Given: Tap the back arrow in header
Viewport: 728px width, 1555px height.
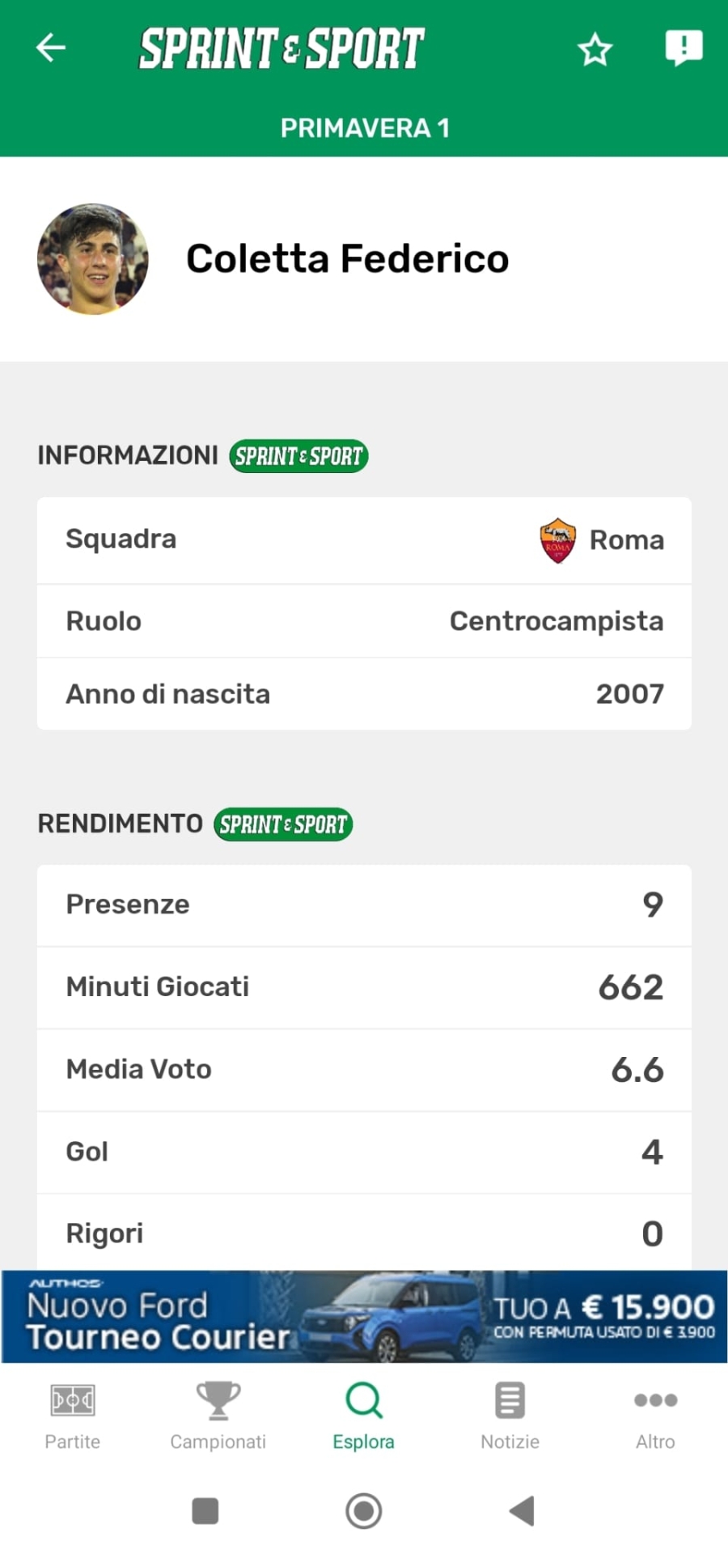Looking at the screenshot, I should pos(51,48).
